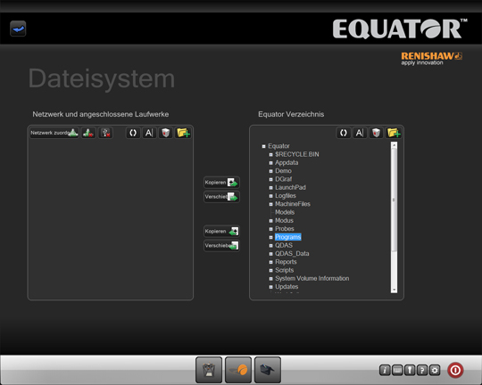Expand the MachineFiles folder node
The width and height of the screenshot is (482, 385).
coord(270,204)
